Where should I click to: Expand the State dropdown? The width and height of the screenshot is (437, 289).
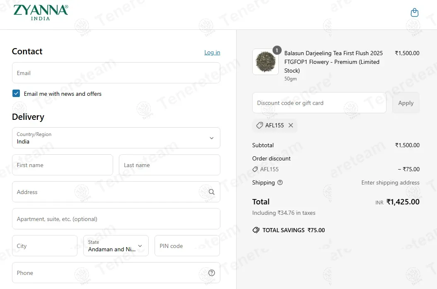pos(116,246)
